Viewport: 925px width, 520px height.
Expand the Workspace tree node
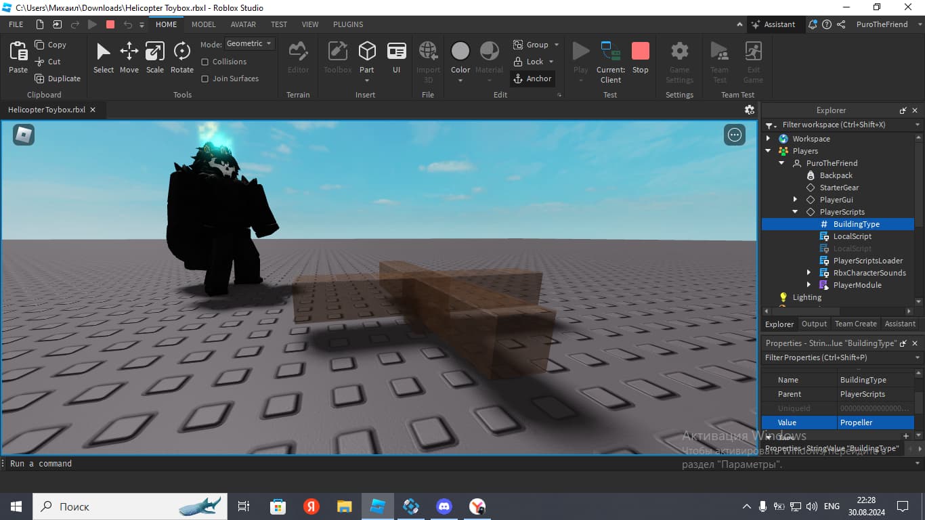[x=768, y=139]
